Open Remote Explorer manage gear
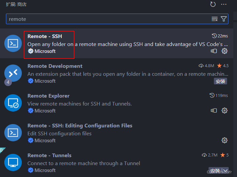237x177 pixels. click(224, 111)
